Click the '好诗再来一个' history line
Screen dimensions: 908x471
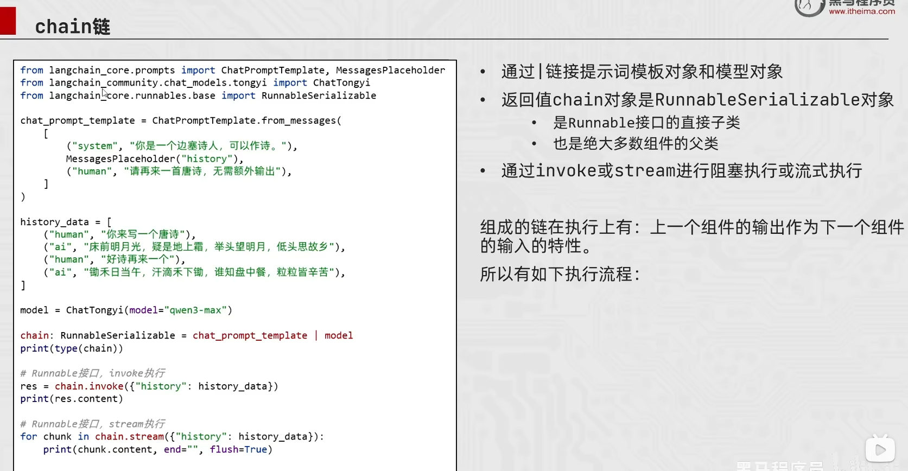point(114,259)
